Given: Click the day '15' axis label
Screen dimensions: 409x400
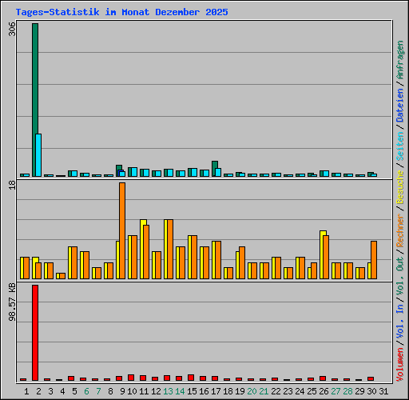Looking at the screenshot, I should [x=192, y=391].
